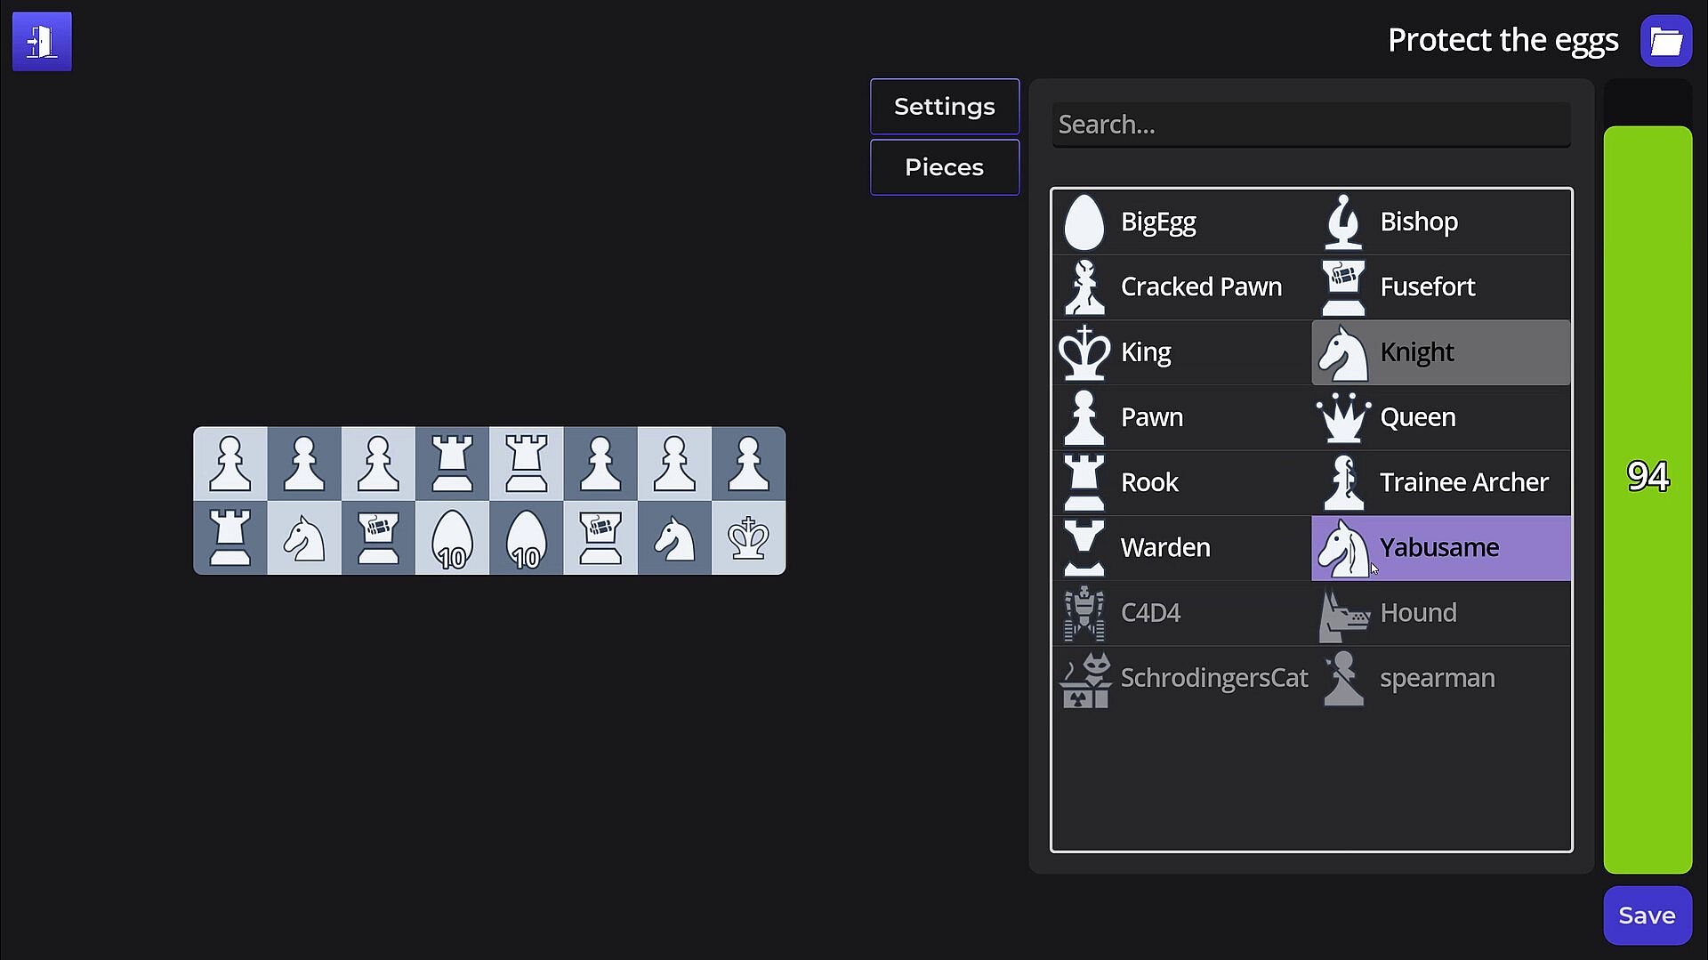Select the Queen piece icon
The height and width of the screenshot is (960, 1708).
[1343, 417]
